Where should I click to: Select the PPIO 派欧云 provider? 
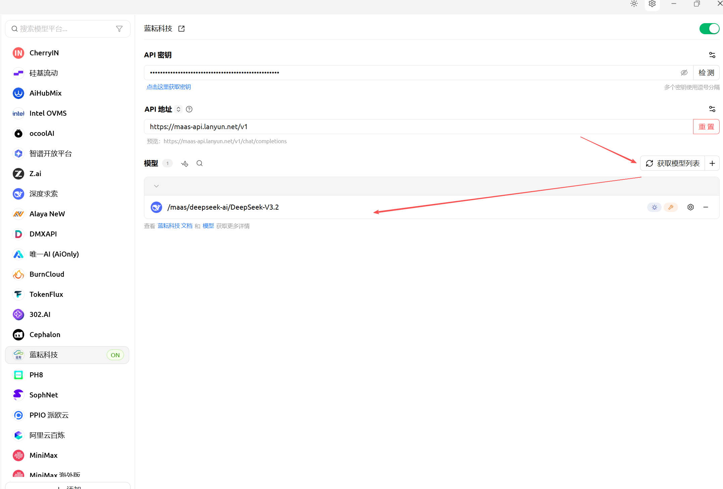click(67, 415)
